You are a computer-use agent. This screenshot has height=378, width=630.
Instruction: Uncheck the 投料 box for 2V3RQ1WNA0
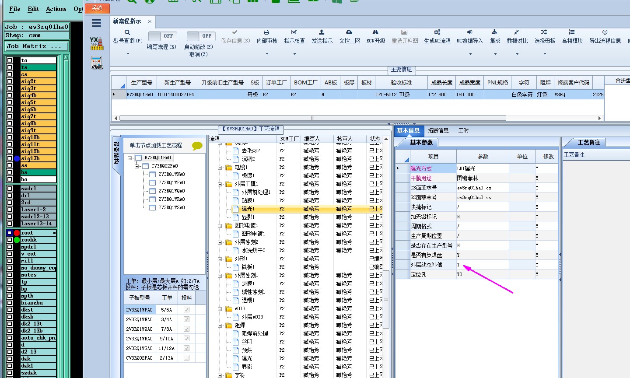(187, 319)
